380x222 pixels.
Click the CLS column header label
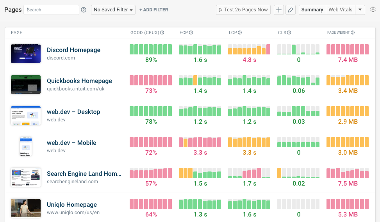point(282,32)
